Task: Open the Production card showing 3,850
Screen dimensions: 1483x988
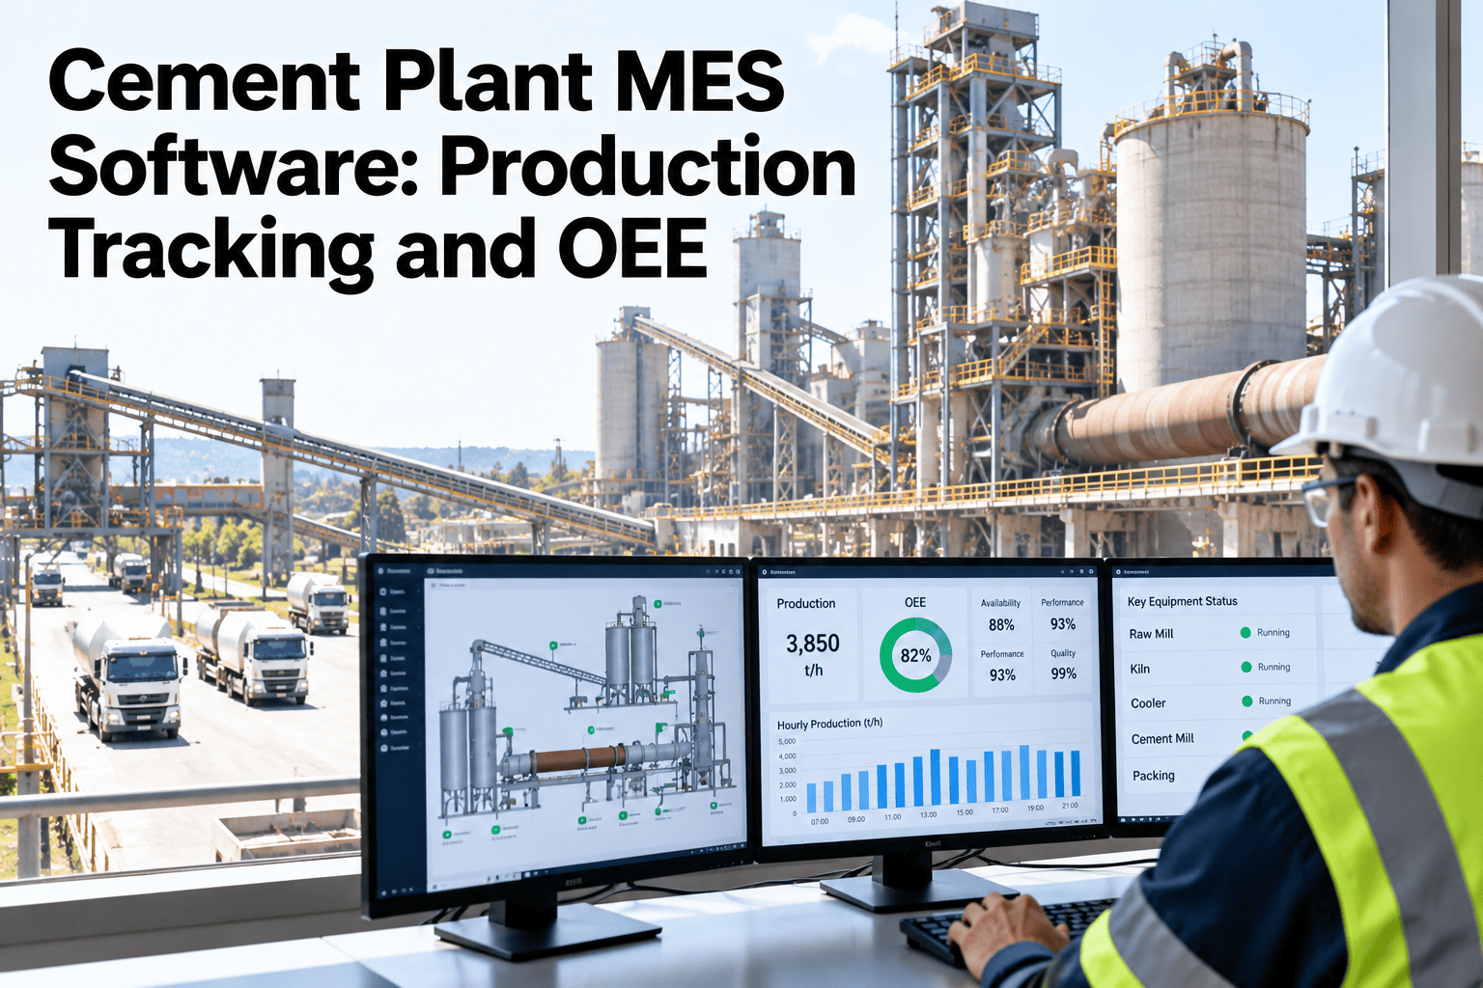Action: 813,644
